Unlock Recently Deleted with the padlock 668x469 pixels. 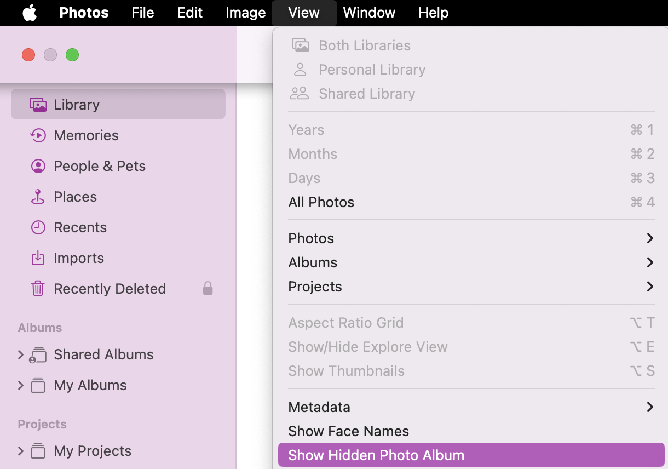click(x=208, y=289)
